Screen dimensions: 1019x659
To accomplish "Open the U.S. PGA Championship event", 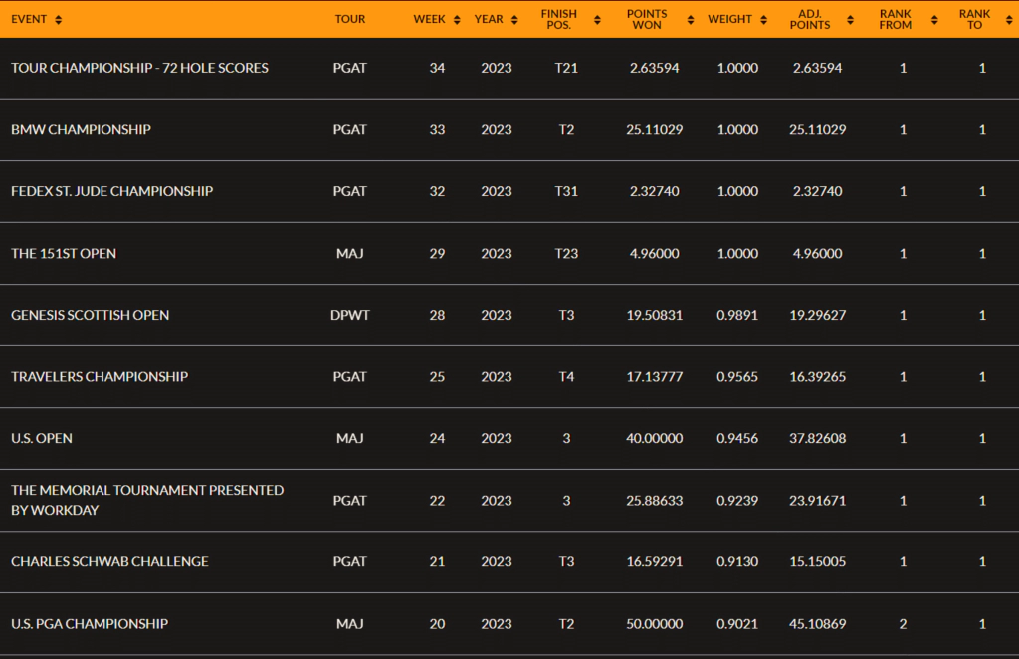I will click(89, 623).
